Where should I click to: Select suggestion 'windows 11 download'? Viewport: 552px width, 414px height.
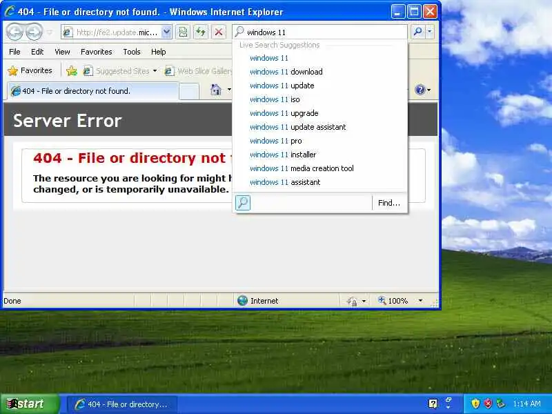319,72
